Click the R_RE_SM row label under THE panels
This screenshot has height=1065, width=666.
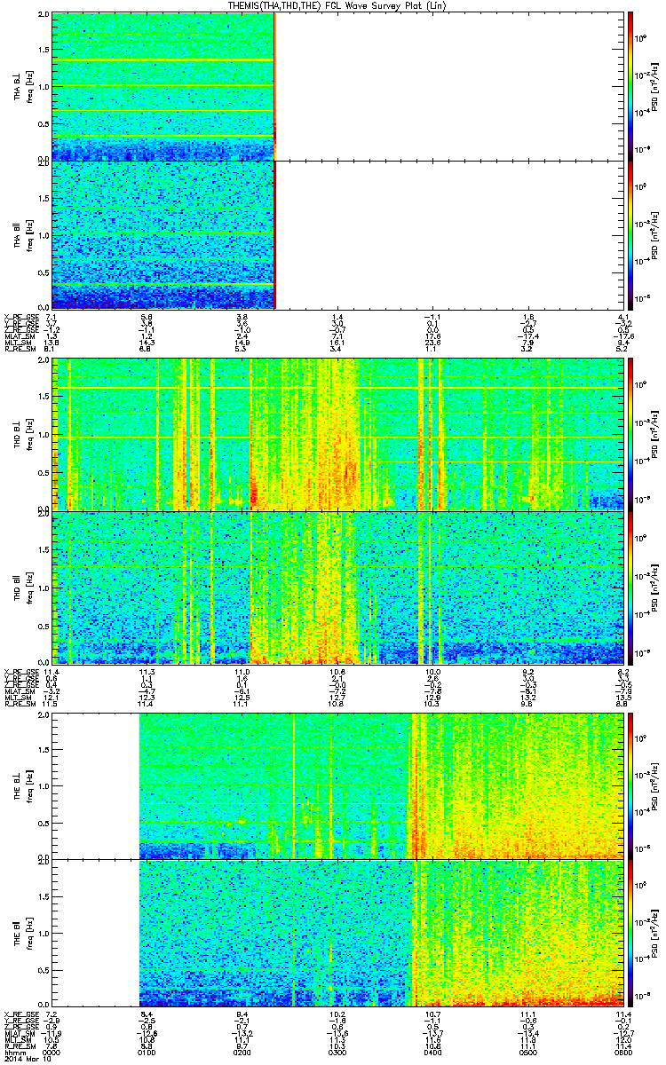tap(19, 1045)
